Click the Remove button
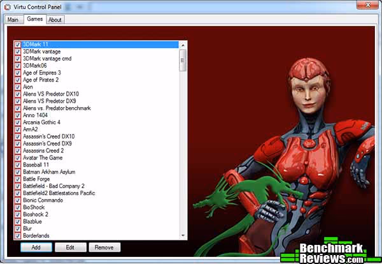The height and width of the screenshot is (264, 382). 104,247
